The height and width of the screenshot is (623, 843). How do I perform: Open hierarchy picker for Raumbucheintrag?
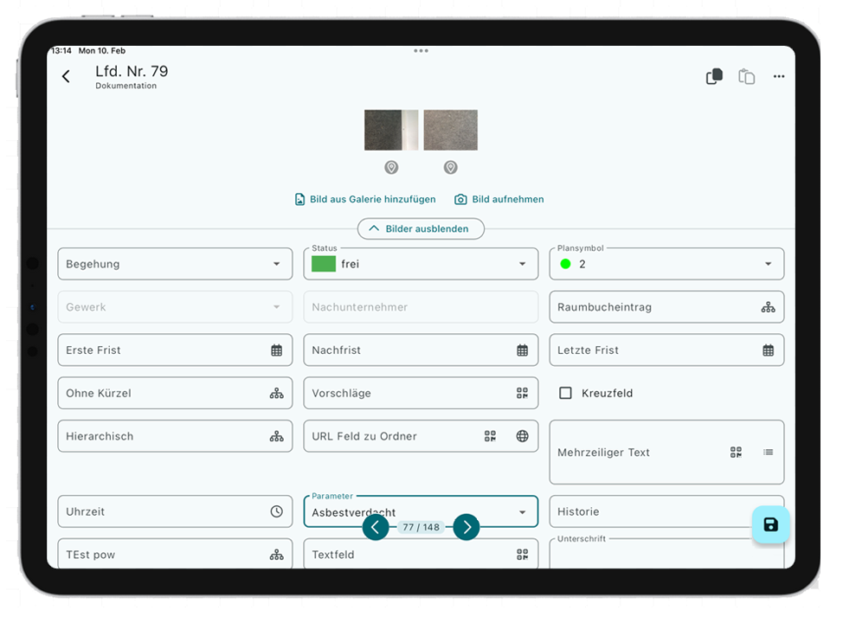pos(768,307)
